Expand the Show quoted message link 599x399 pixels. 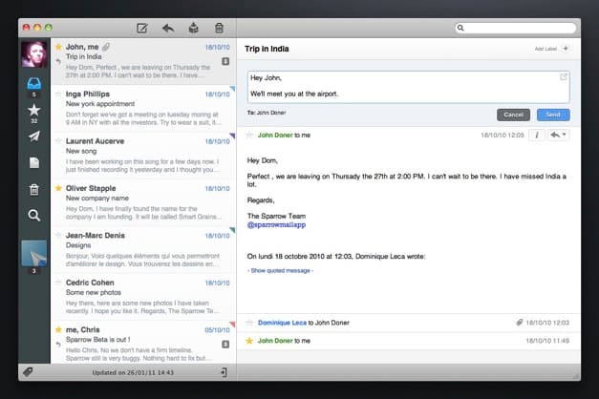pos(281,271)
